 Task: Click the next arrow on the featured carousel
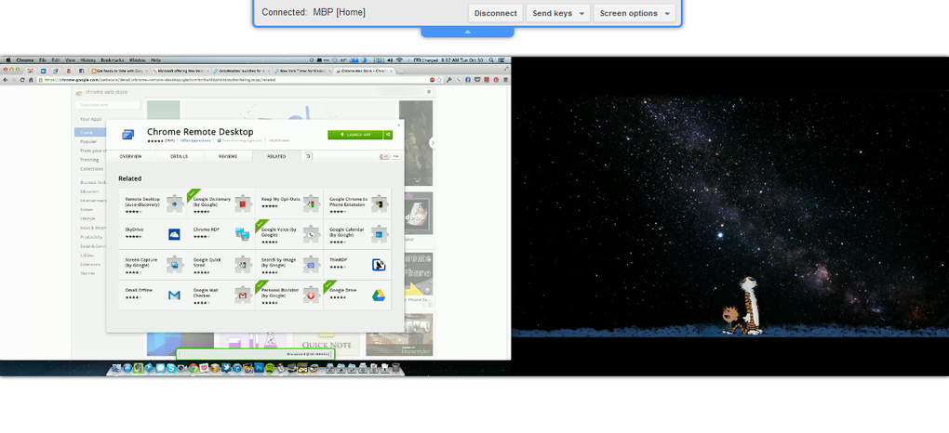coord(433,143)
